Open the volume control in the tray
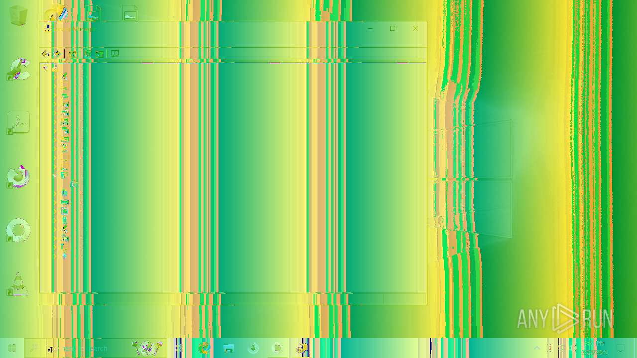Screen dimensions: 637x358 [573, 348]
